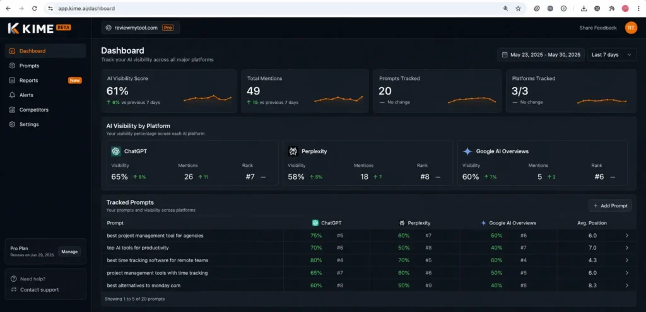646x312 pixels.
Task: Click the 8.3 average position cell
Action: (x=592, y=286)
